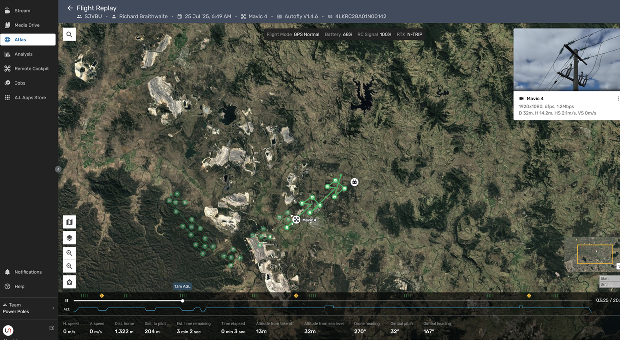The width and height of the screenshot is (620, 340).
Task: Zoom in on the map
Action: (69, 253)
